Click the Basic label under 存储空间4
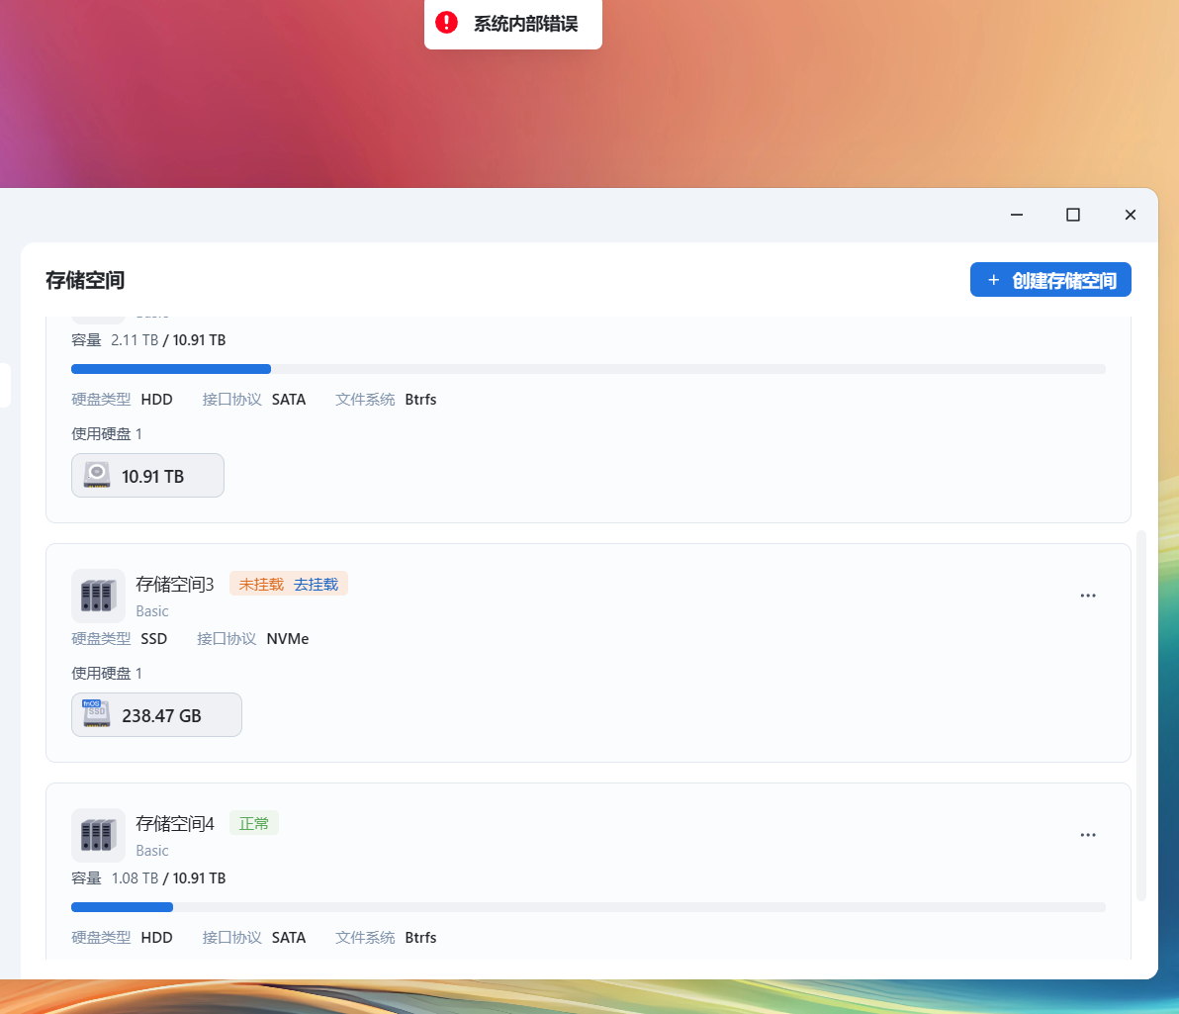The image size is (1179, 1014). (x=152, y=850)
